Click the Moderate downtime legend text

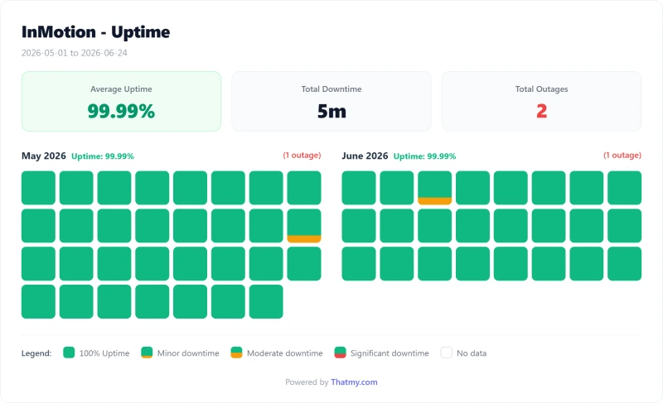pos(284,353)
